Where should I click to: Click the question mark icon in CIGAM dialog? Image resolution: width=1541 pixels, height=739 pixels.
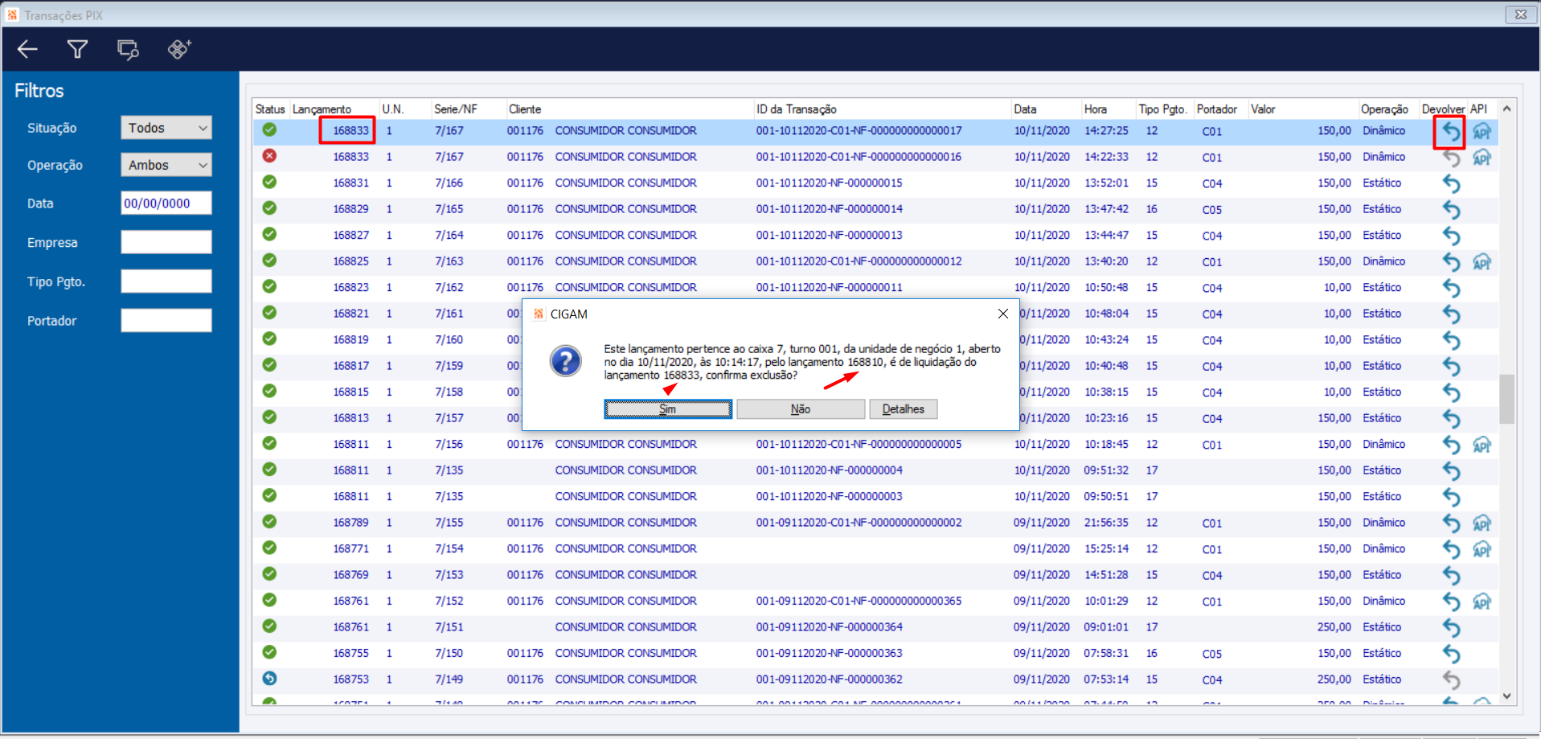[566, 361]
